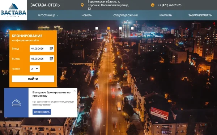
Task: Click the Найти search button
Action: click(33, 79)
